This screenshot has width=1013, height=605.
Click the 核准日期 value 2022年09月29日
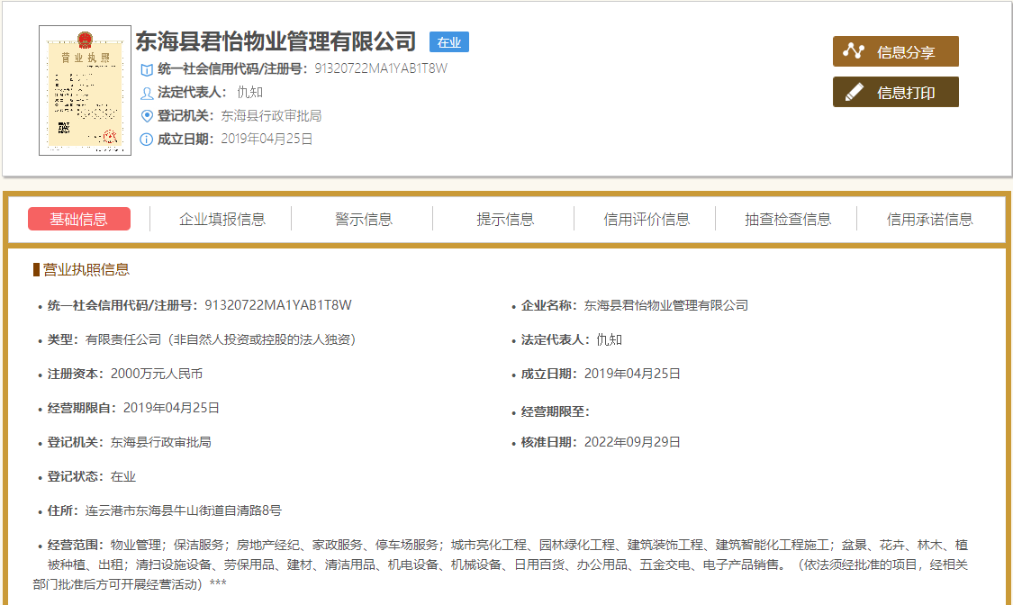pyautogui.click(x=632, y=442)
